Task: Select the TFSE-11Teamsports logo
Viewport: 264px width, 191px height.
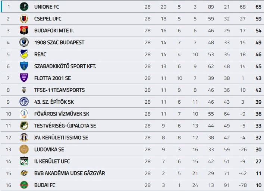Action: coord(24,90)
